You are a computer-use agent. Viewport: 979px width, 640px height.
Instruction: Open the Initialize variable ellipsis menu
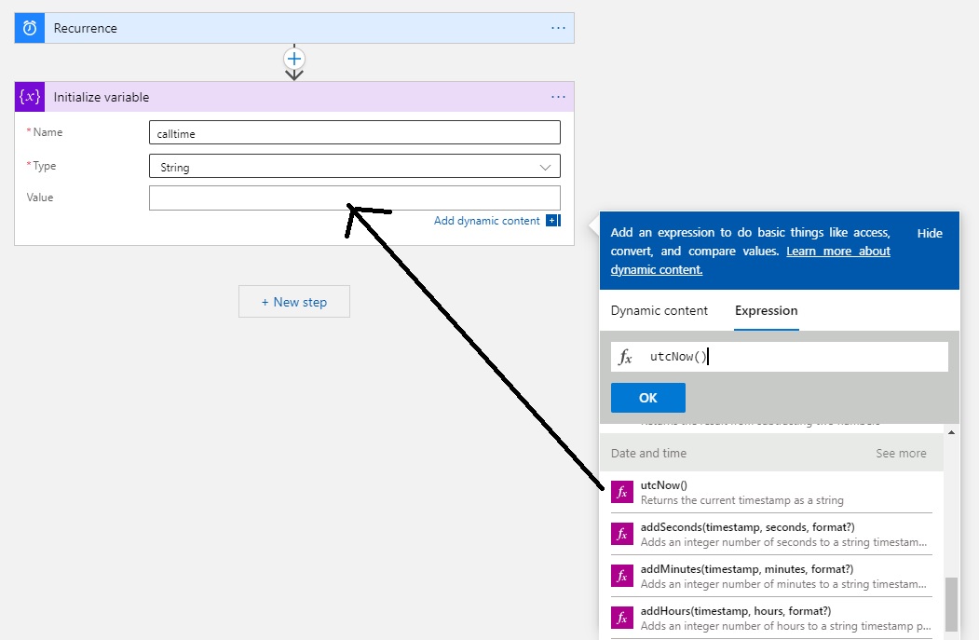tap(558, 96)
